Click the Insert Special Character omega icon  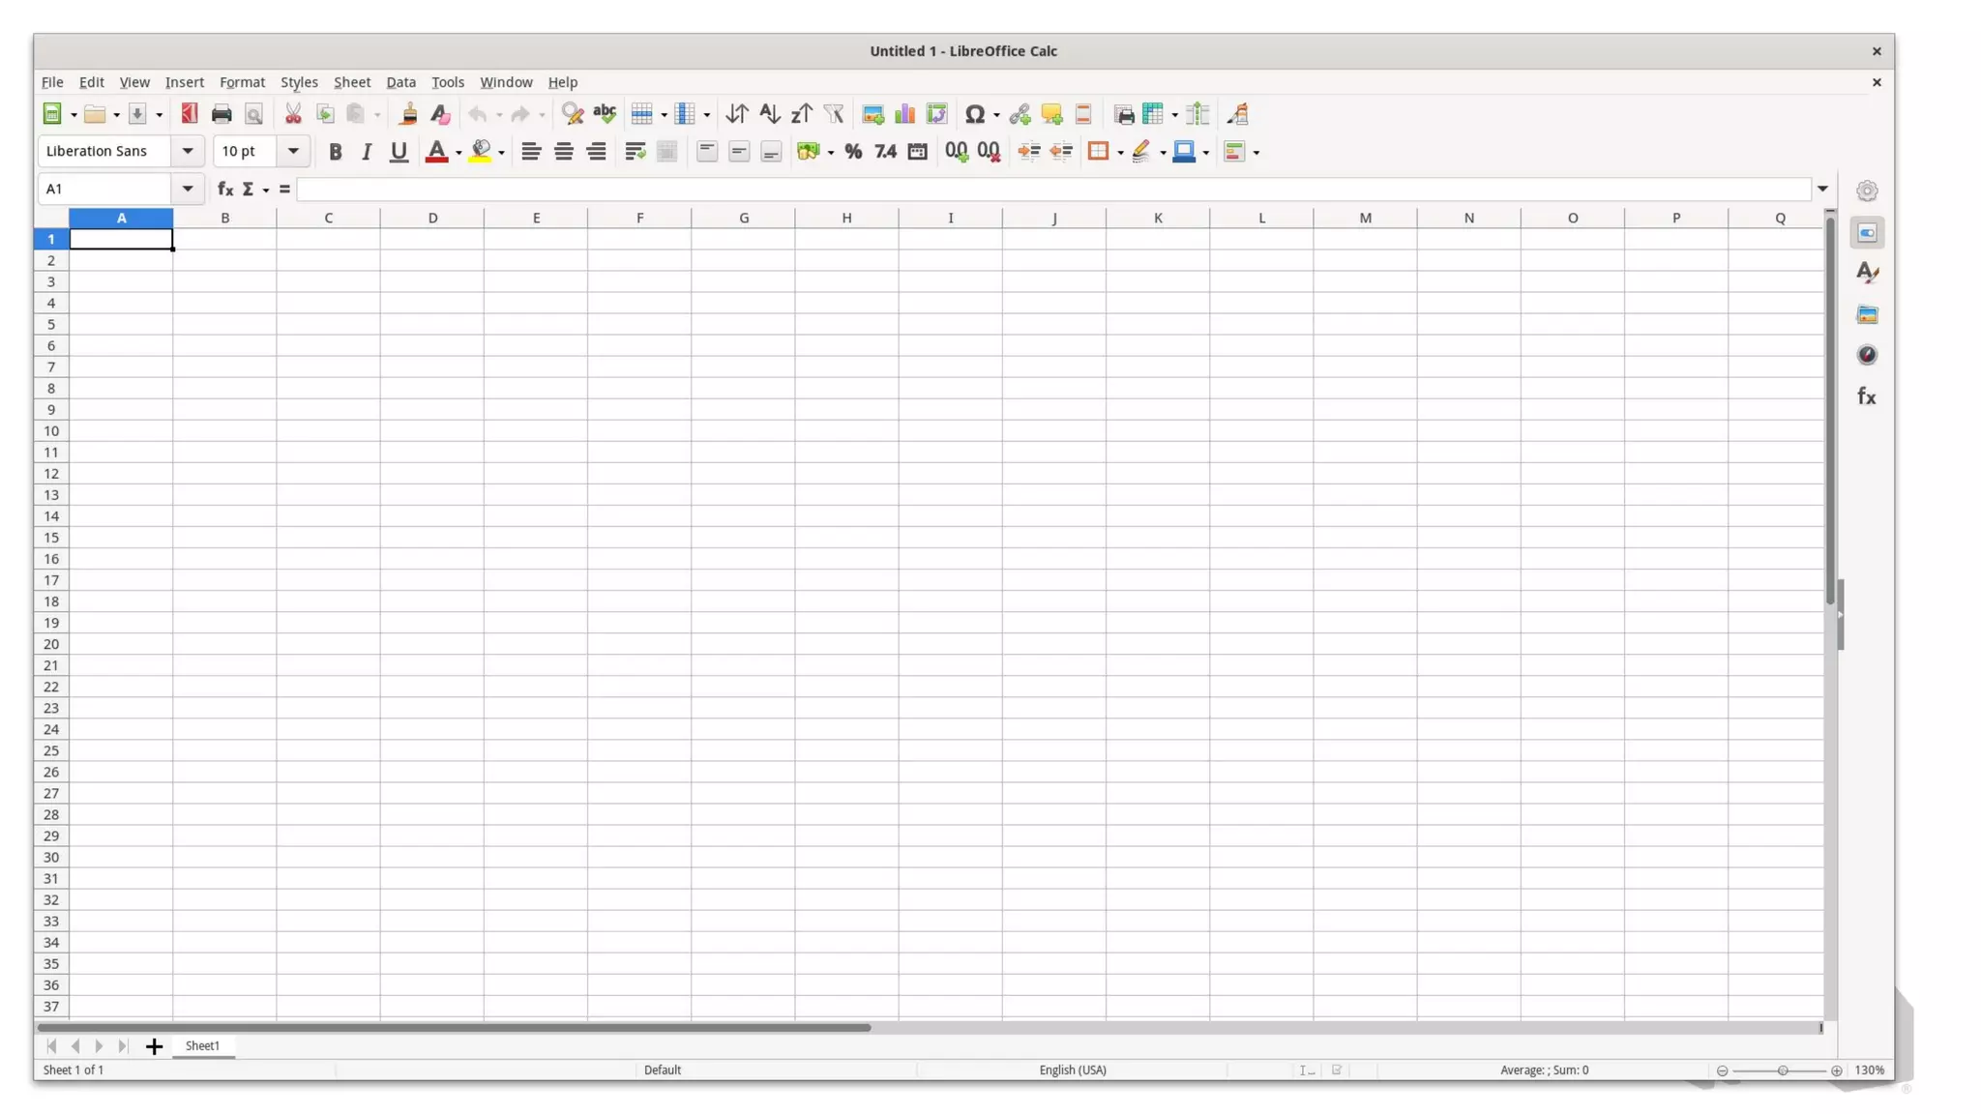click(x=974, y=114)
